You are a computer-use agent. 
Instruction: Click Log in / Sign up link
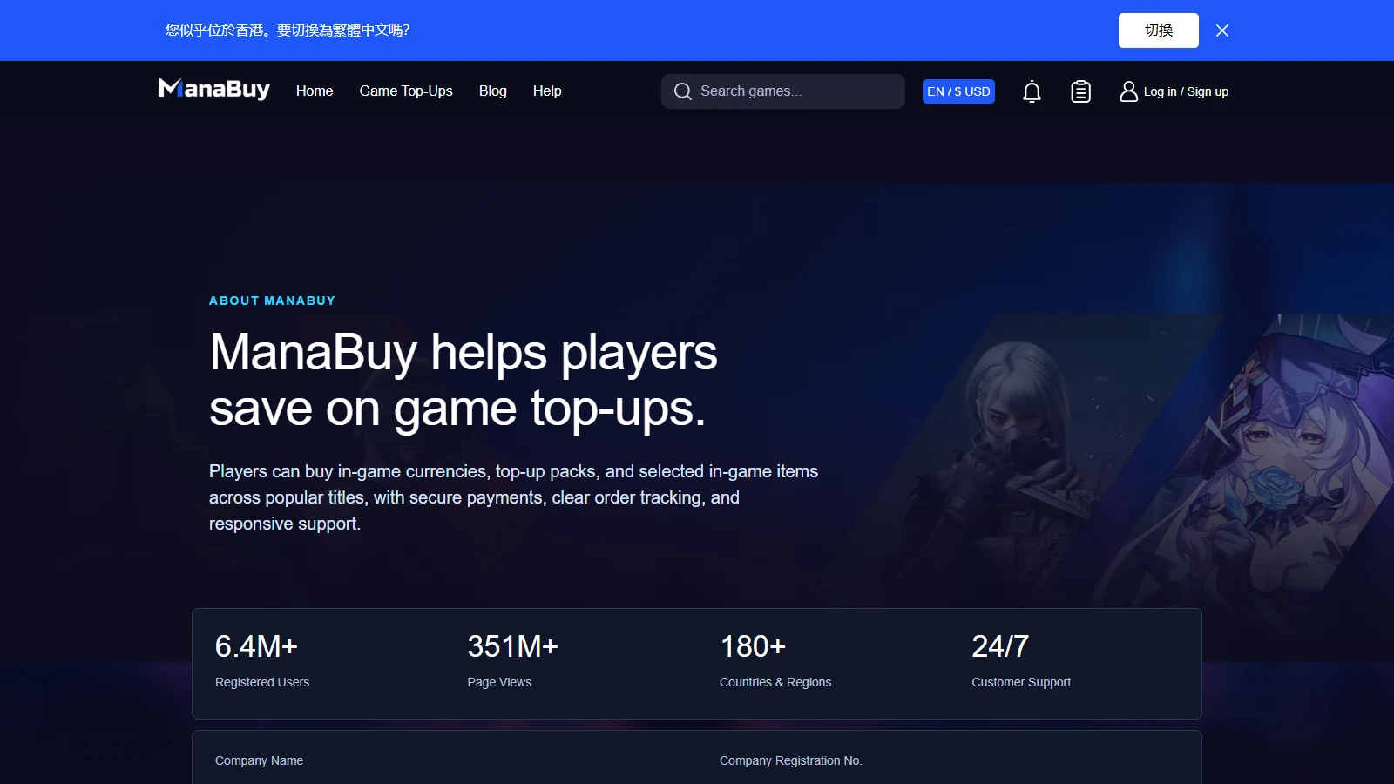pos(1186,91)
